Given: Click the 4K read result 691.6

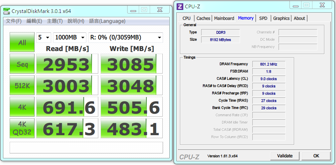Looking at the screenshot, I should pyautogui.click(x=67, y=107).
